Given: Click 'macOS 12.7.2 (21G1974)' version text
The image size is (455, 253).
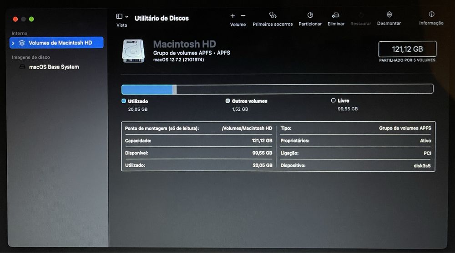Looking at the screenshot, I should coord(178,60).
